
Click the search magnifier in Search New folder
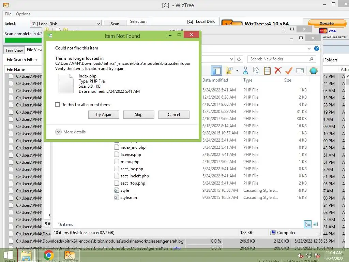(312, 59)
